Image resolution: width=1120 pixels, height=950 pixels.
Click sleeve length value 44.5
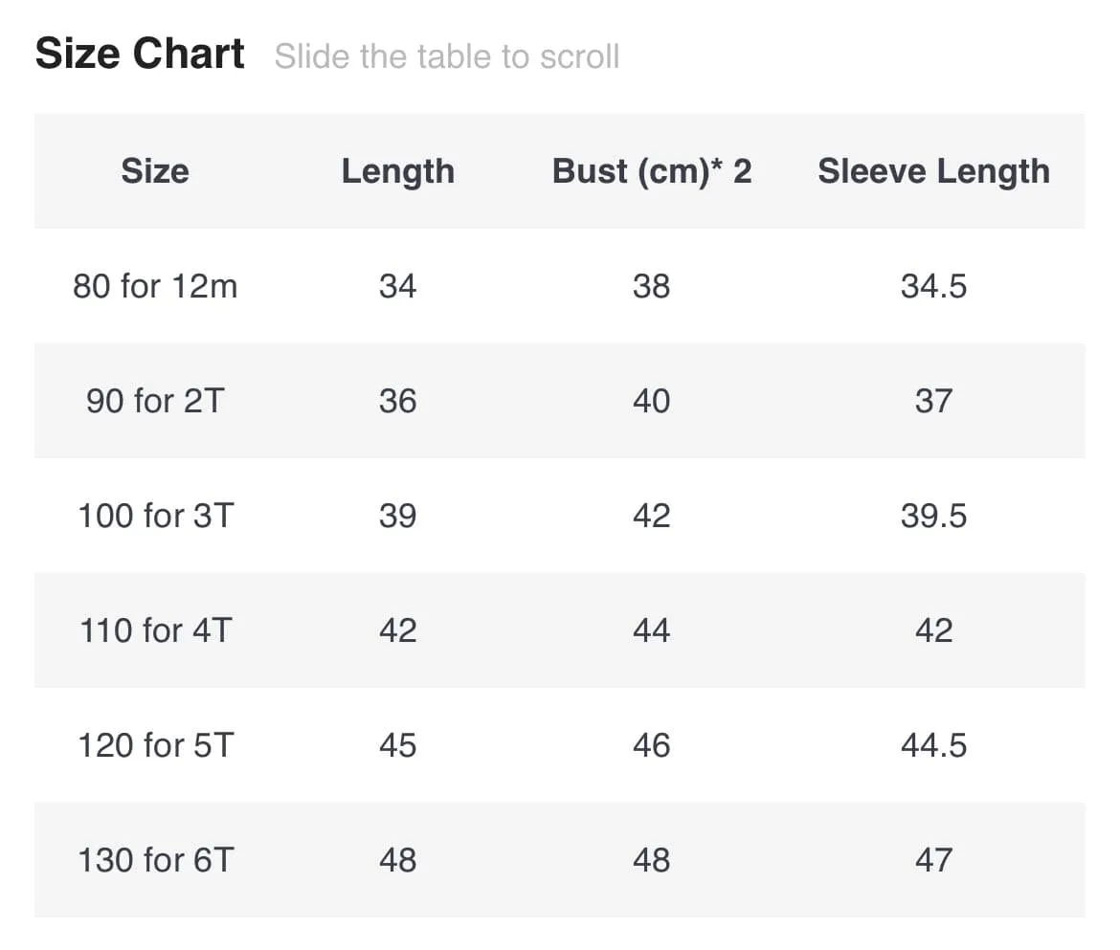(x=933, y=745)
